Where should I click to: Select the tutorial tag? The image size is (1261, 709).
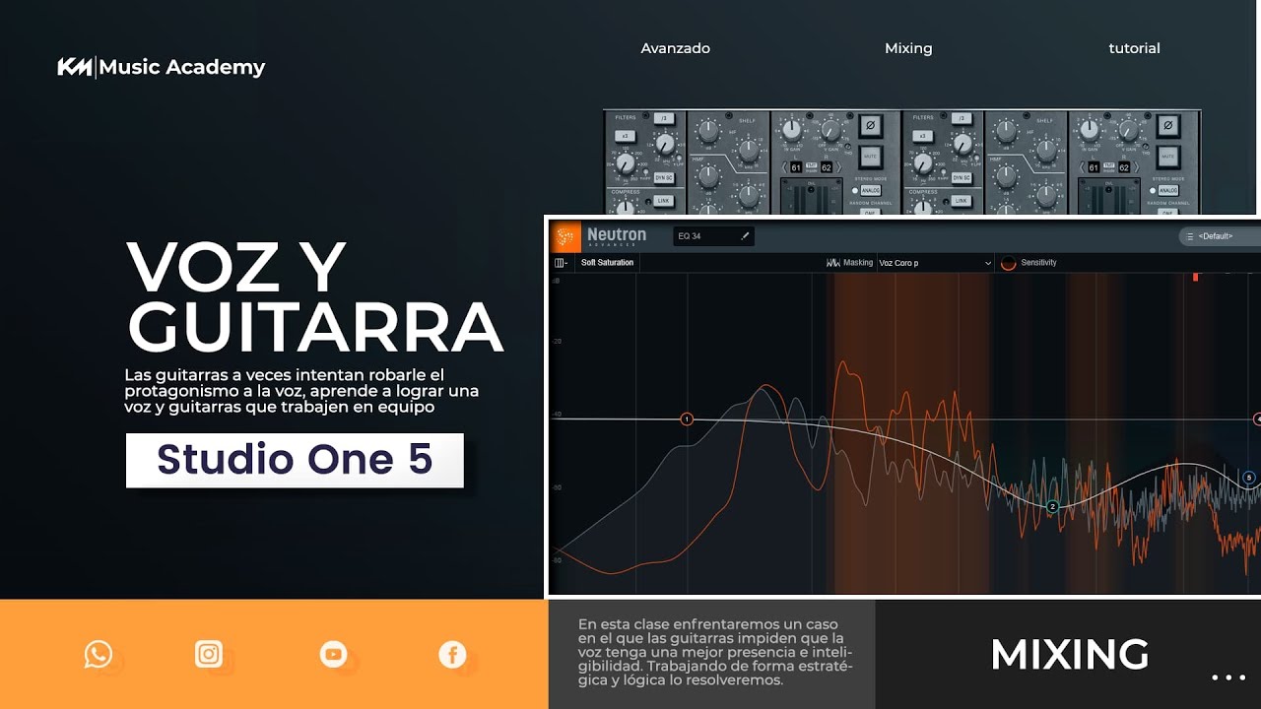coord(1134,48)
